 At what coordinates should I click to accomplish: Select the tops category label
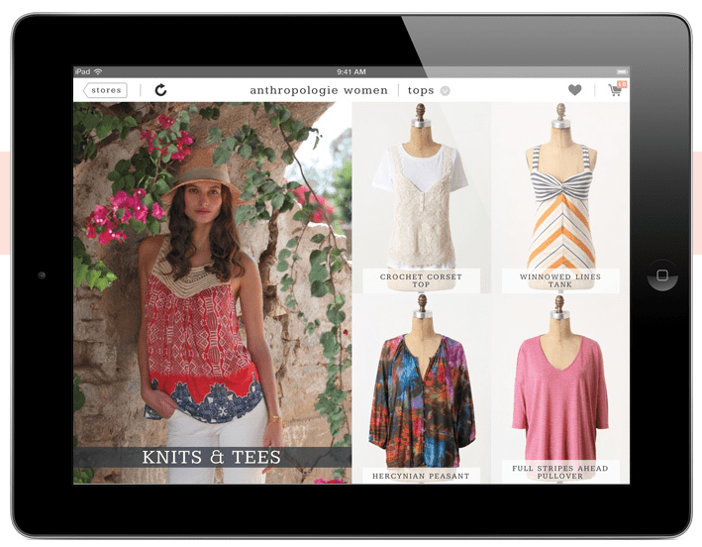(x=421, y=90)
